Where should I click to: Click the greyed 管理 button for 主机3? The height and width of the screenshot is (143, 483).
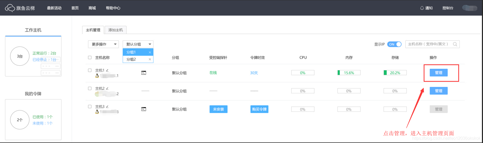tap(438, 109)
